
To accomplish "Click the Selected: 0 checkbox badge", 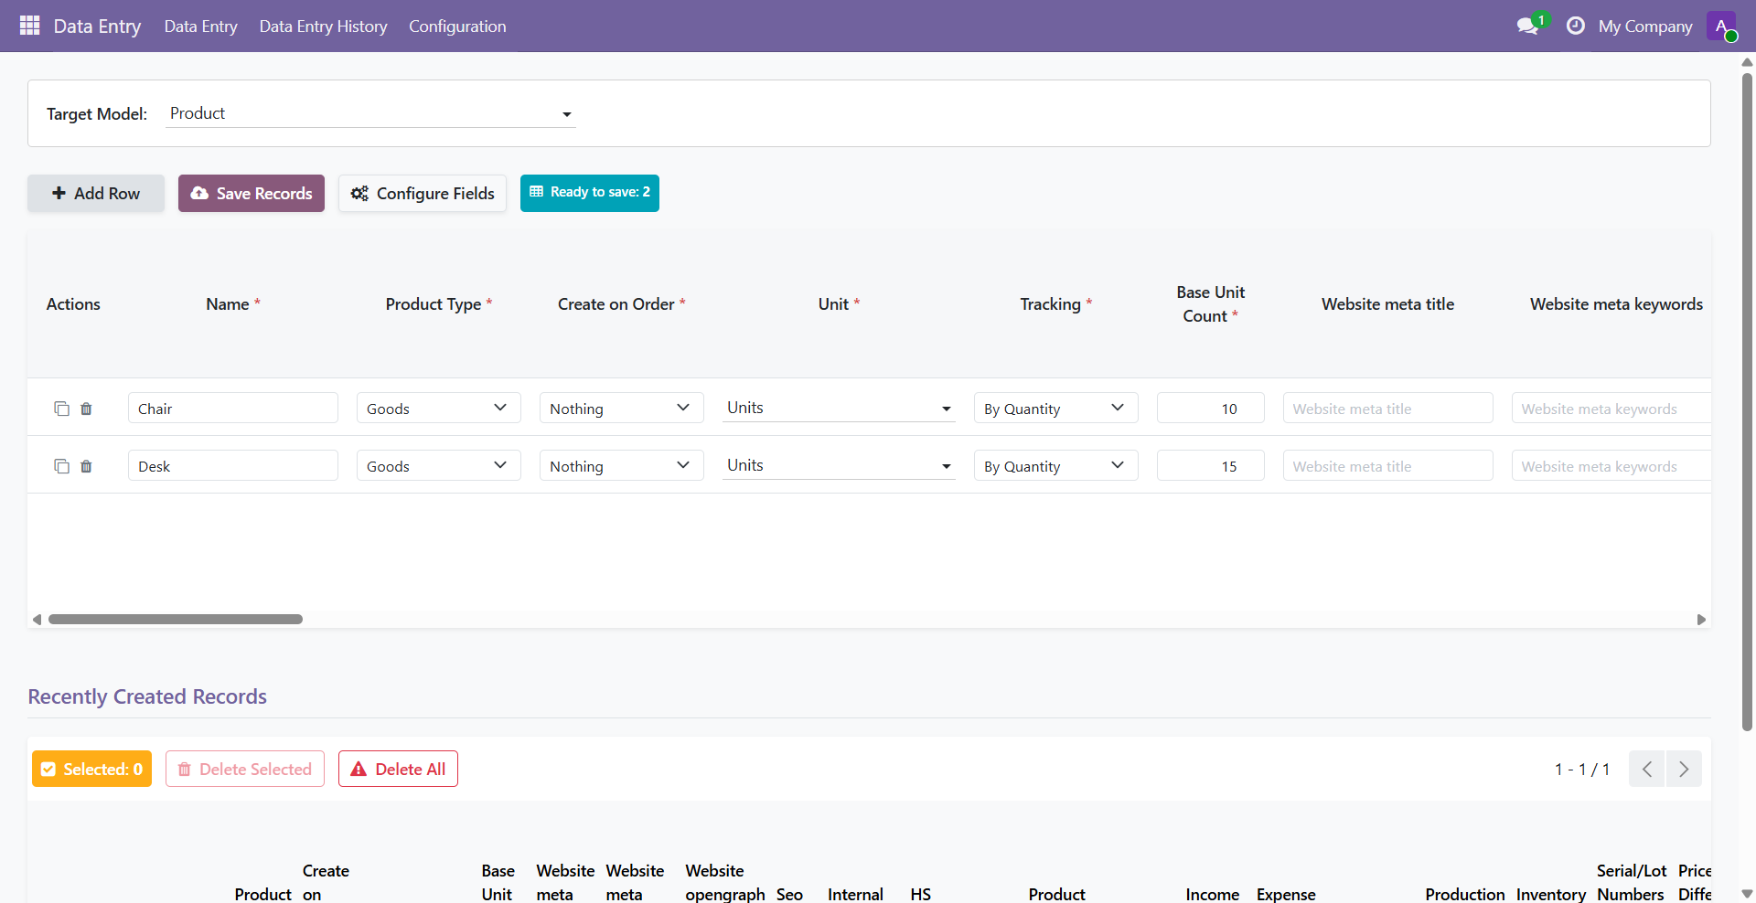I will click(91, 769).
